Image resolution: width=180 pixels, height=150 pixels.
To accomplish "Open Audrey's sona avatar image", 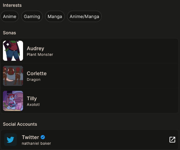I will pos(13,51).
